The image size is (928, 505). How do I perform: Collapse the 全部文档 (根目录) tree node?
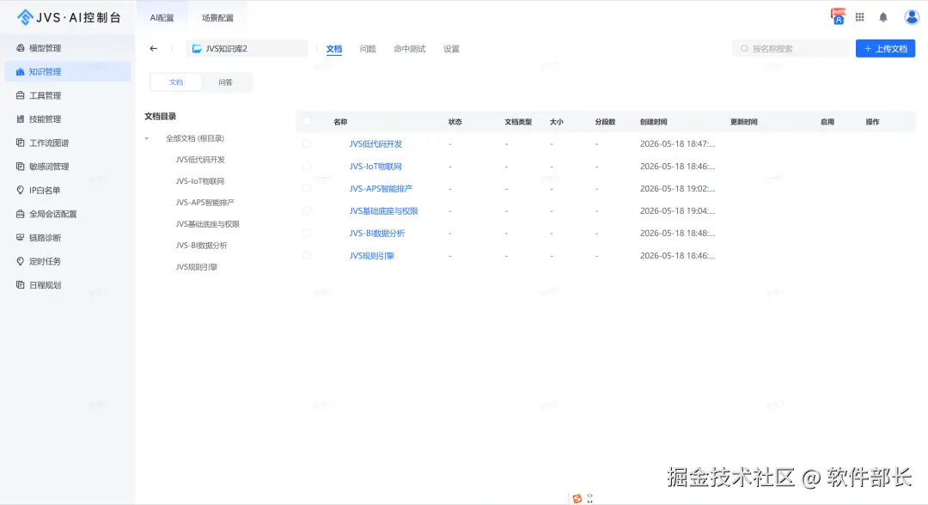coord(147,138)
